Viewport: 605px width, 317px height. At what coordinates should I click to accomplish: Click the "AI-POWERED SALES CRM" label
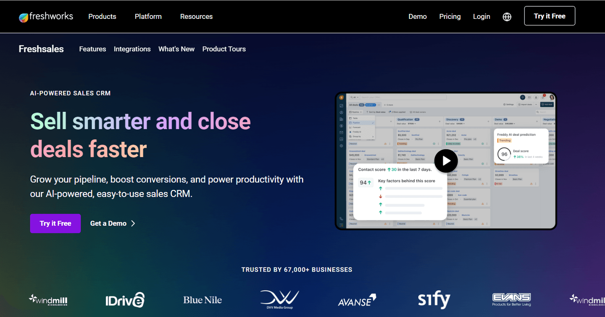click(x=71, y=94)
